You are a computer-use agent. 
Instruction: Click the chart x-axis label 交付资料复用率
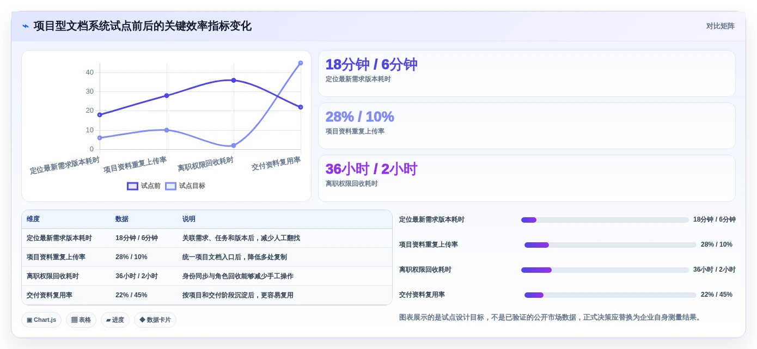276,164
